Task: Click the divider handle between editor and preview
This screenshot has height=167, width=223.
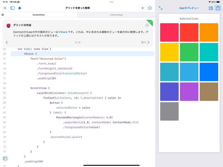Action: (155, 83)
